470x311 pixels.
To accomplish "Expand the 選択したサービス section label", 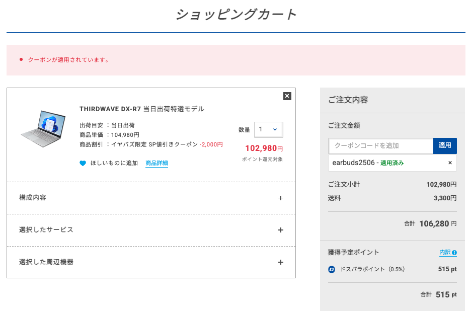I will 46,230.
